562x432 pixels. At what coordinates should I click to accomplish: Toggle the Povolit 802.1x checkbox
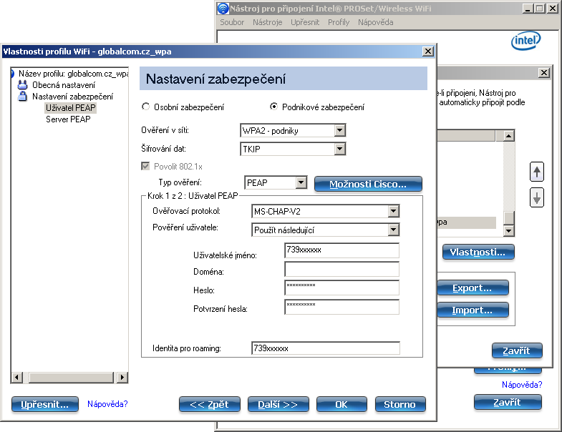(x=147, y=167)
